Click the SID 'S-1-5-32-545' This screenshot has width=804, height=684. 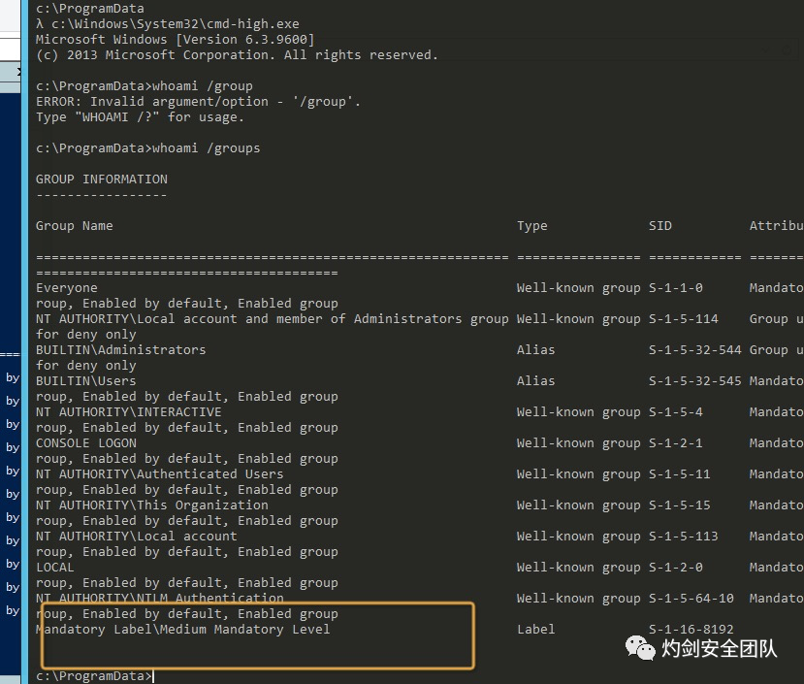click(694, 380)
